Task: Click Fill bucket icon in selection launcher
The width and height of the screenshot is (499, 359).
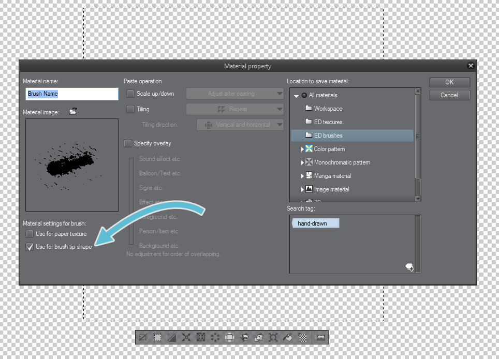Action: 287,337
